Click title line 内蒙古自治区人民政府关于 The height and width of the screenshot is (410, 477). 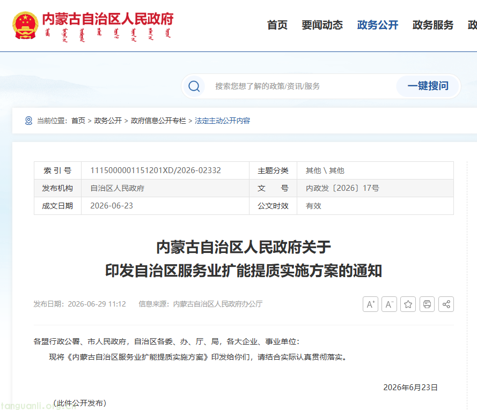[x=244, y=247]
